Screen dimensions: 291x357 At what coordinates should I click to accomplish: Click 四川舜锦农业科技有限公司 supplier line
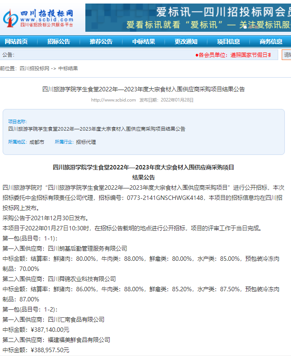(59, 279)
